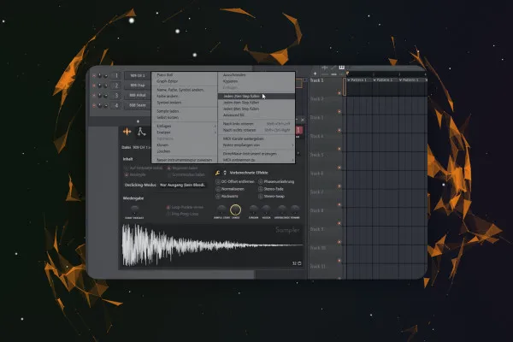Image resolution: width=513 pixels, height=342 pixels.
Task: Open the Declicking-Modus dropdown
Action: (183, 185)
